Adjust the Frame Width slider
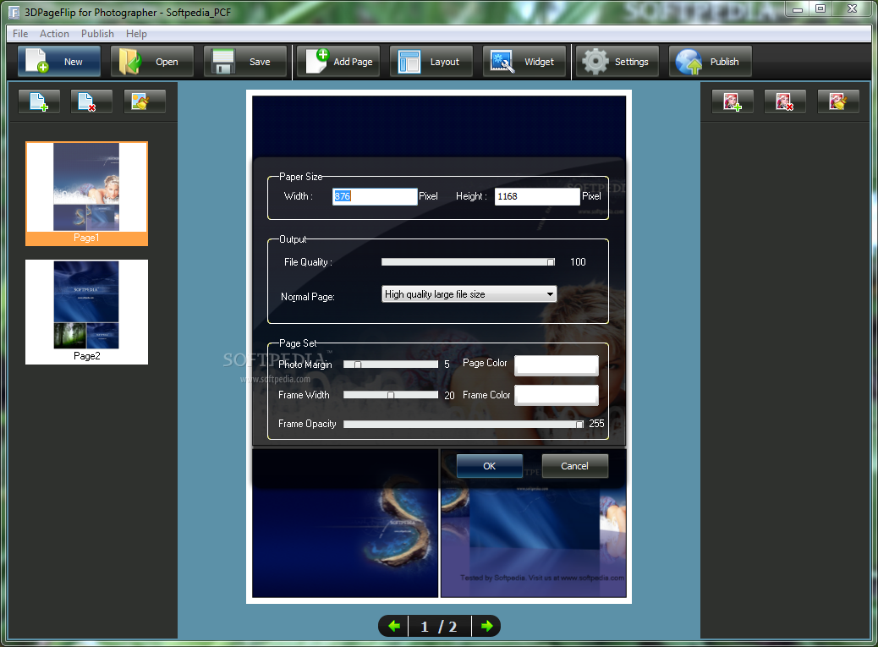 tap(390, 395)
